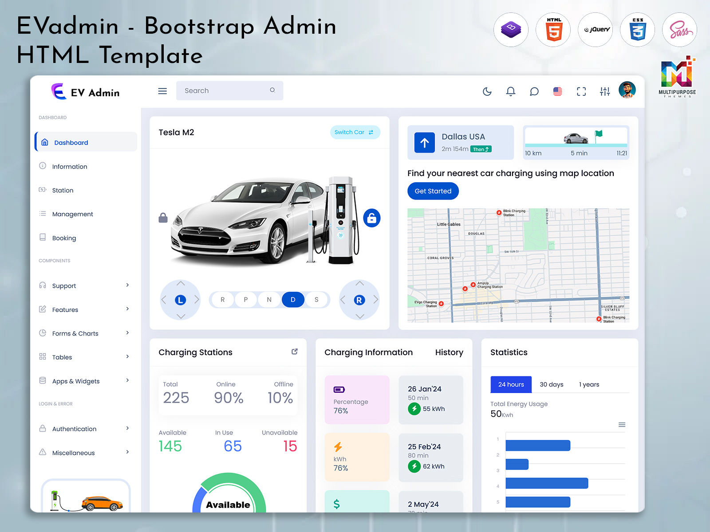This screenshot has width=710, height=532.
Task: Click the R control center button
Action: [359, 300]
